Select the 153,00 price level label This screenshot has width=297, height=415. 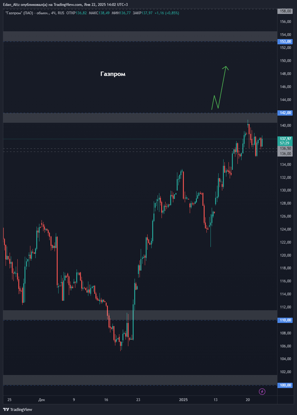[x=286, y=41]
